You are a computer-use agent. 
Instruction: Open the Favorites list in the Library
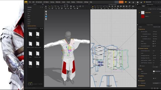click(x=29, y=7)
